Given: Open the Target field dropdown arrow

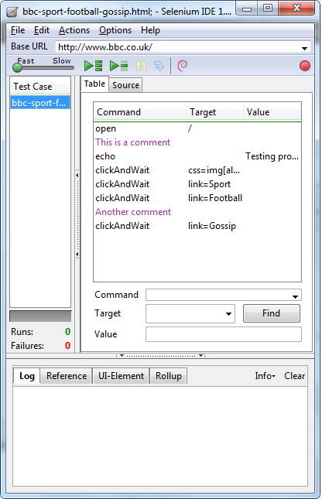Looking at the screenshot, I should coord(228,314).
